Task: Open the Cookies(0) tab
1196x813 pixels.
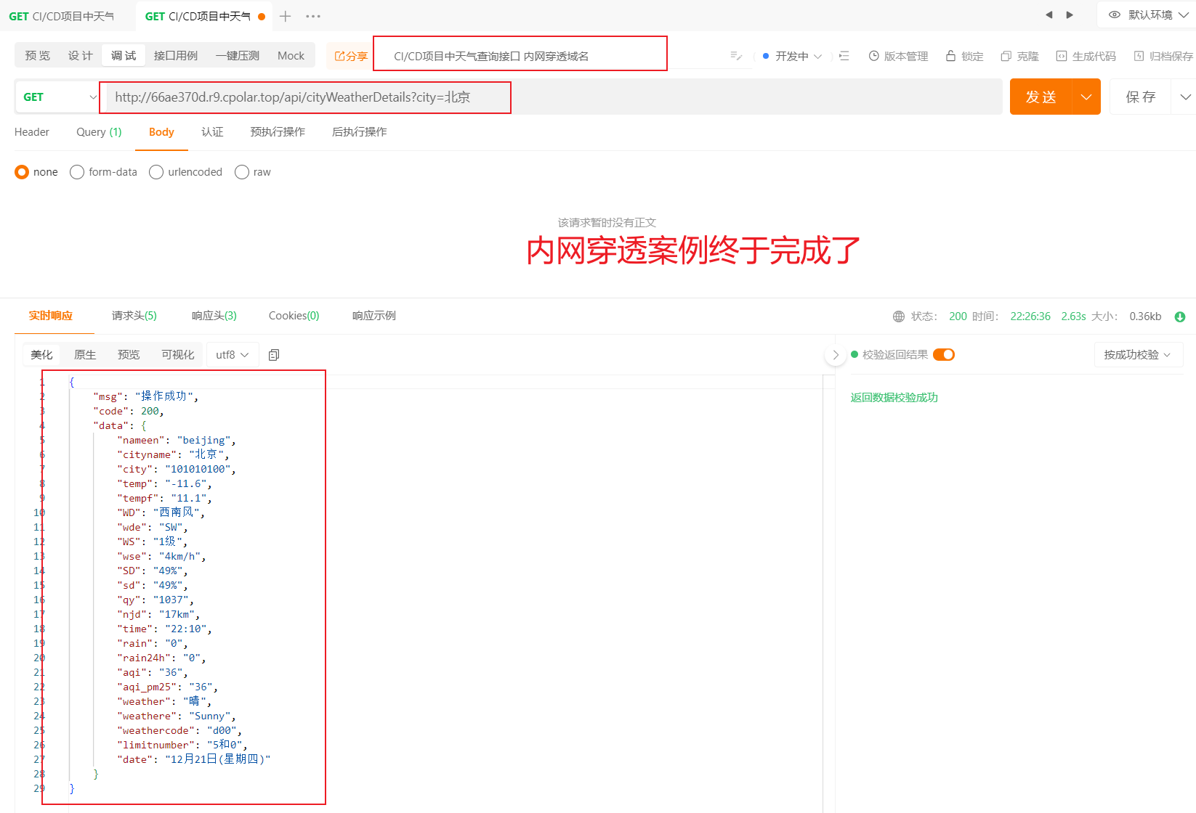Action: (x=294, y=316)
